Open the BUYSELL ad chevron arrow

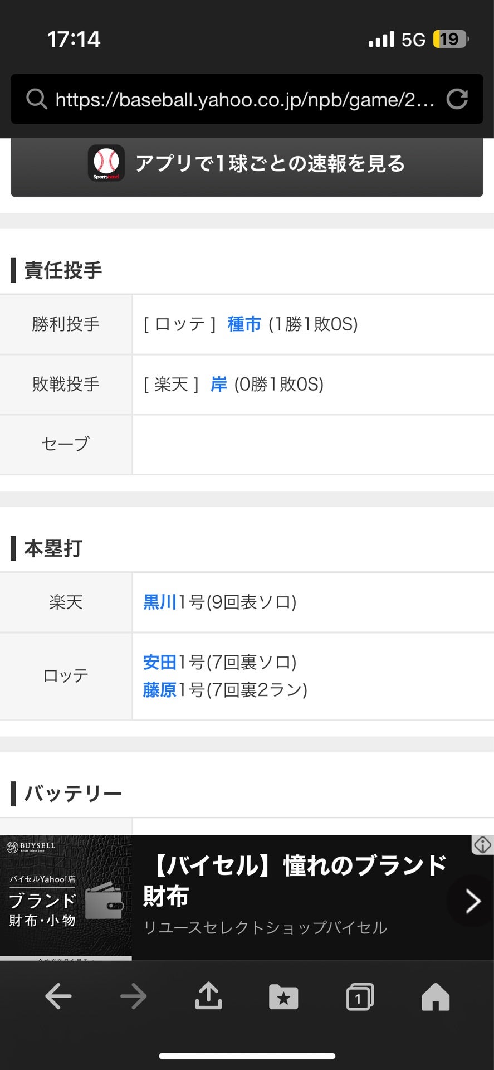click(472, 901)
